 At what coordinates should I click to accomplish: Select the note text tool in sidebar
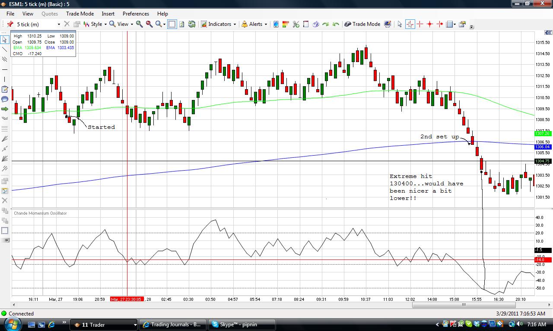tap(5, 89)
